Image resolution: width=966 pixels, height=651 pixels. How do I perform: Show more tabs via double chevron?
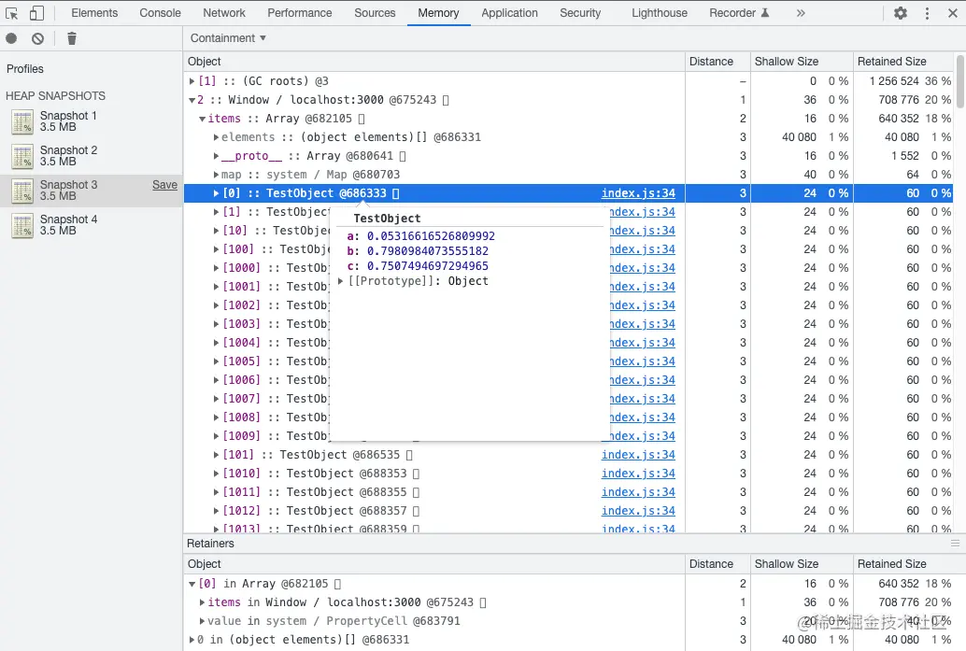[x=801, y=13]
